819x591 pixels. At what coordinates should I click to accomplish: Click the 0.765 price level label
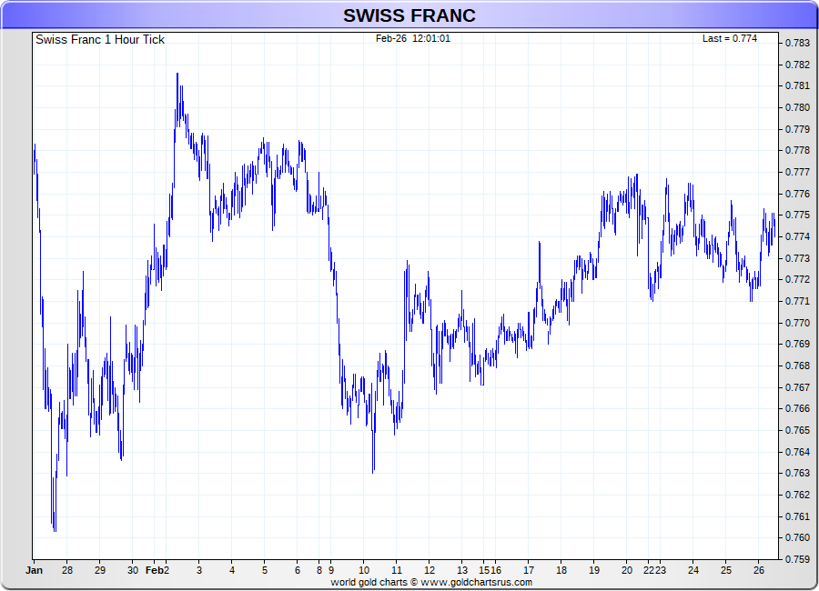tap(797, 430)
